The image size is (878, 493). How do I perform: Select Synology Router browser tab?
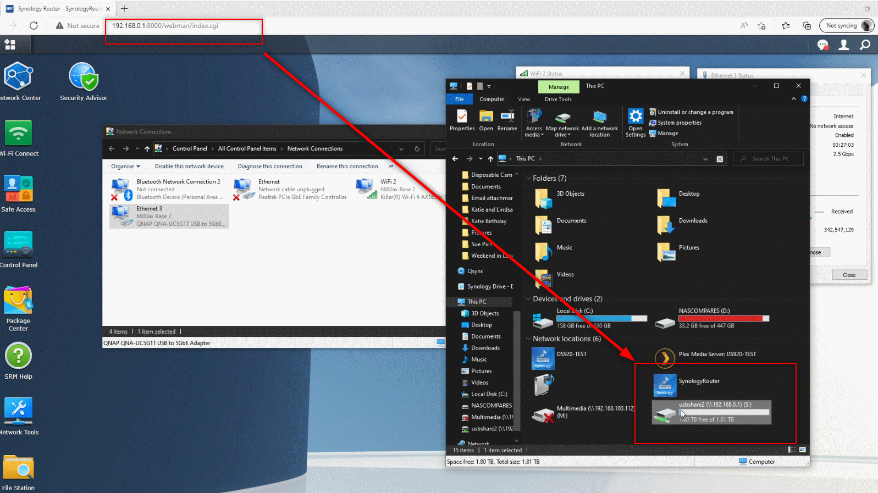(x=58, y=9)
